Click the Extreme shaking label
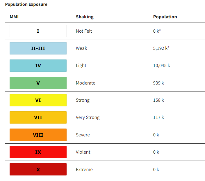This screenshot has width=205, height=181. pos(84,169)
